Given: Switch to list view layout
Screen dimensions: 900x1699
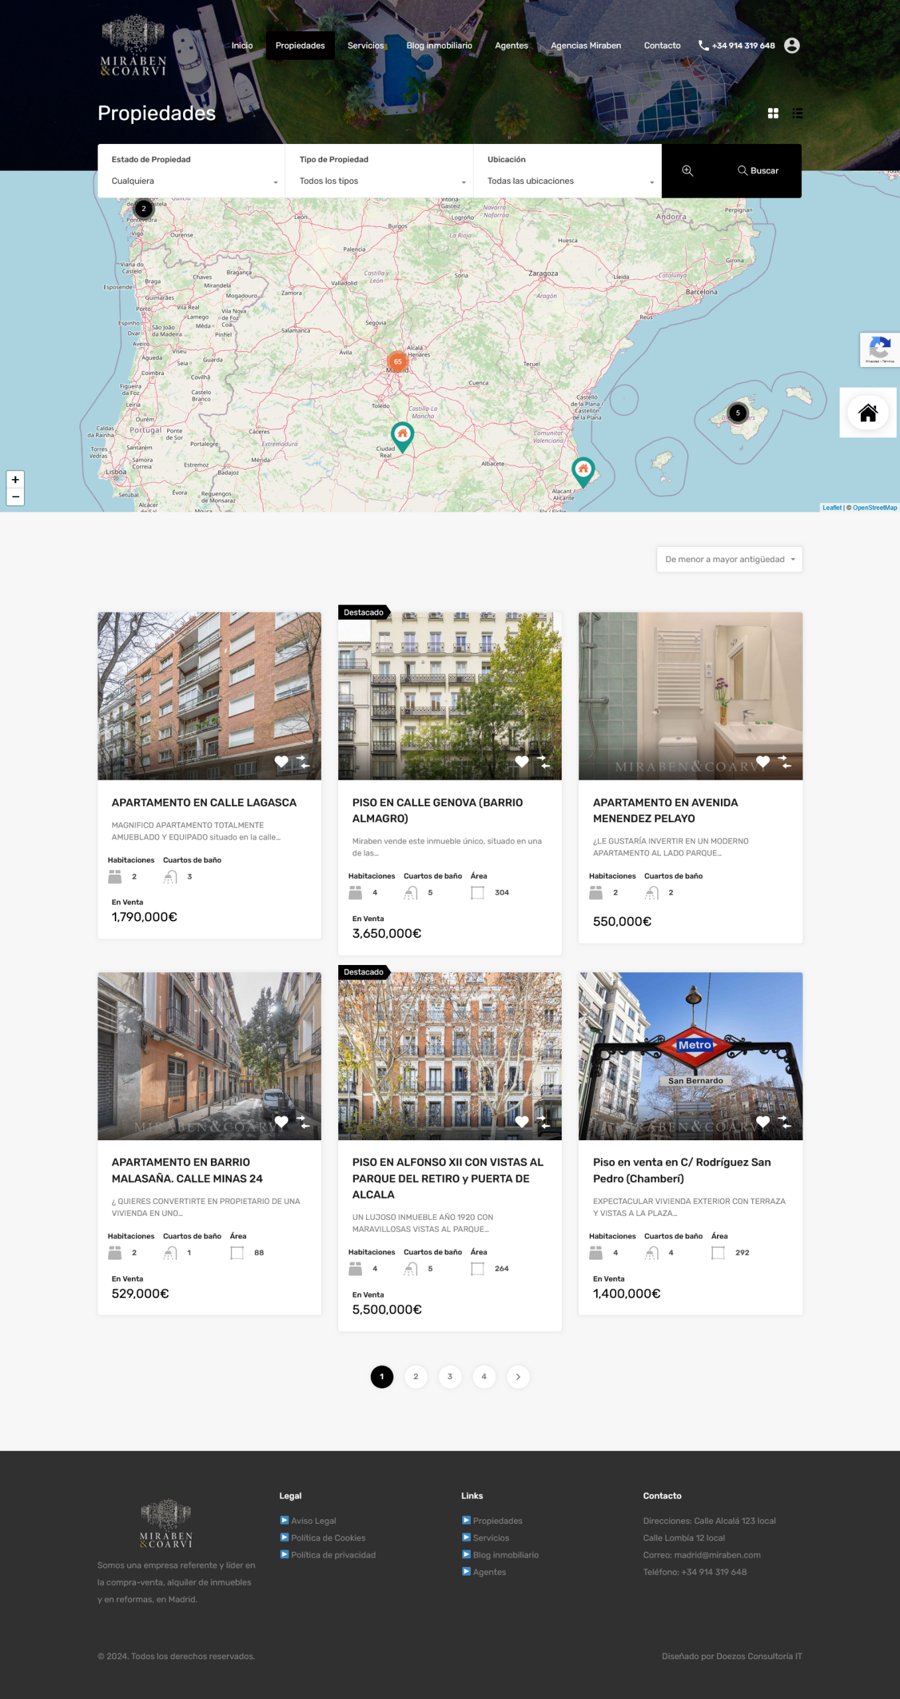Looking at the screenshot, I should click(x=797, y=113).
